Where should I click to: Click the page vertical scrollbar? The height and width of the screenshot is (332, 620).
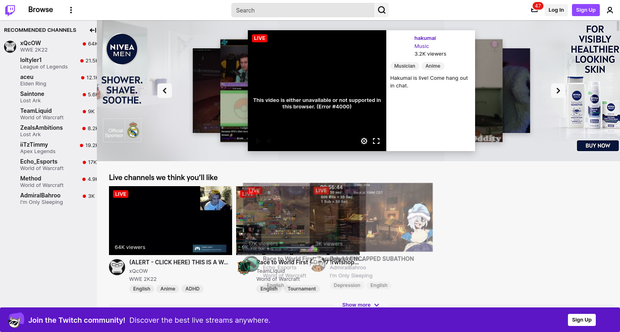click(x=618, y=26)
